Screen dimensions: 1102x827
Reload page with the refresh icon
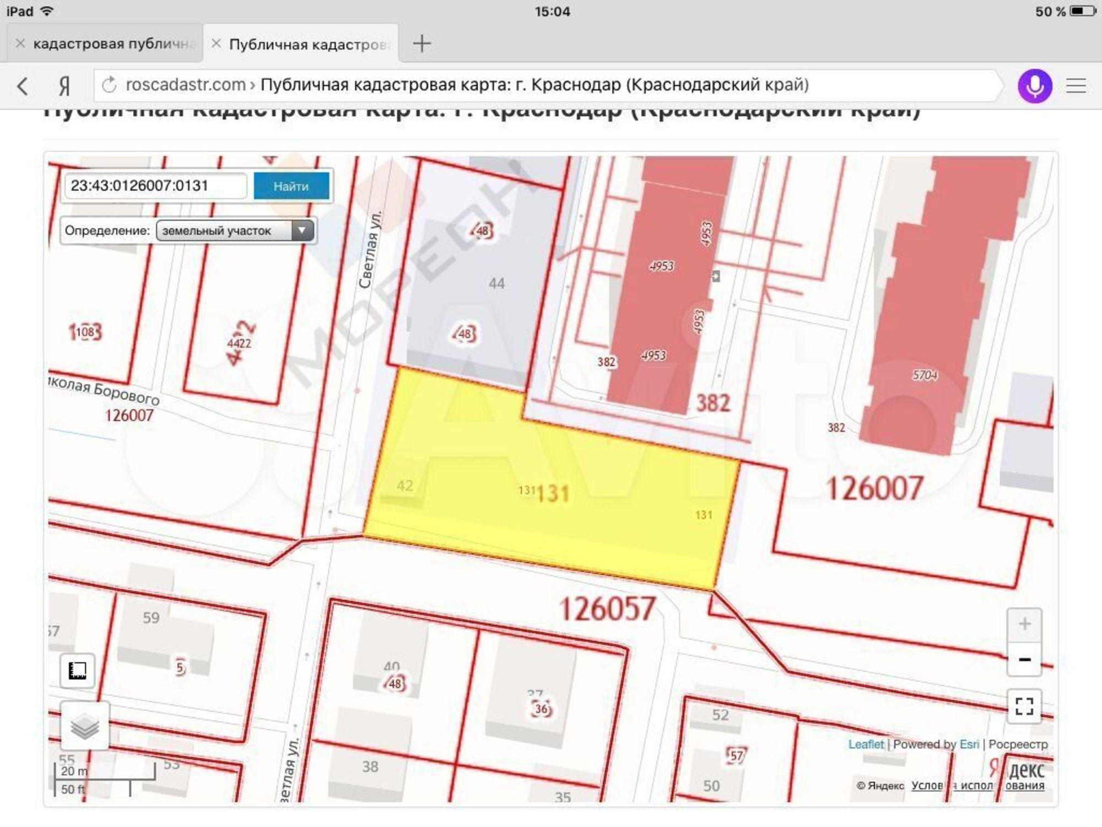coord(110,85)
